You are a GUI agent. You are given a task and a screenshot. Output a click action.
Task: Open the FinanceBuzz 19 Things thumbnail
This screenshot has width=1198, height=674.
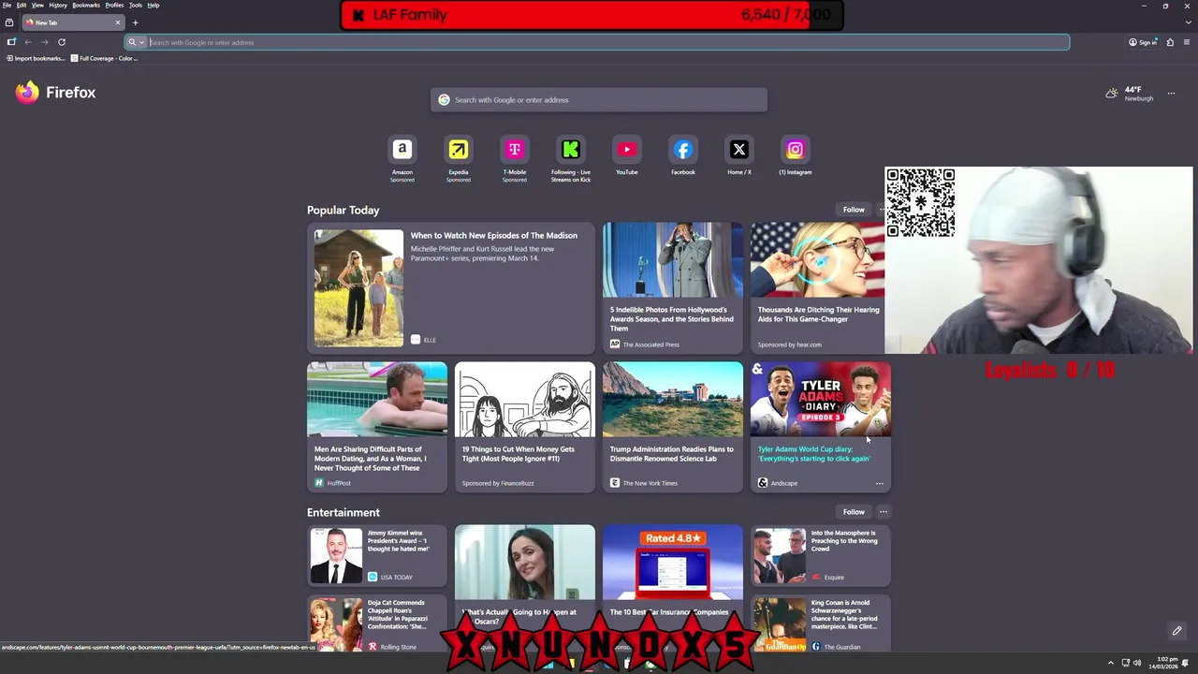tap(524, 400)
